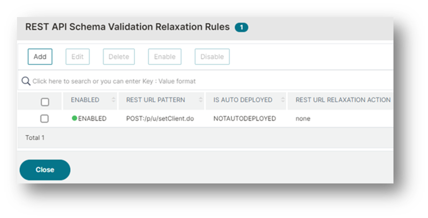Viewport: 428px width, 218px height.
Task: Click the Enable button
Action: coord(165,57)
